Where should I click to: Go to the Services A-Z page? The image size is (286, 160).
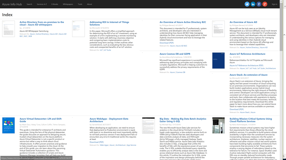point(42,4)
